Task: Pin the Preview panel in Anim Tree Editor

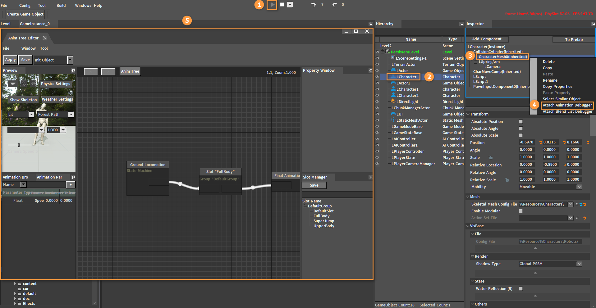Action: pyautogui.click(x=73, y=70)
